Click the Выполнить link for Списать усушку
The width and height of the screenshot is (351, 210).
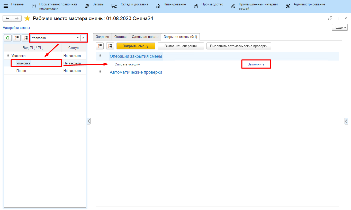coord(256,64)
